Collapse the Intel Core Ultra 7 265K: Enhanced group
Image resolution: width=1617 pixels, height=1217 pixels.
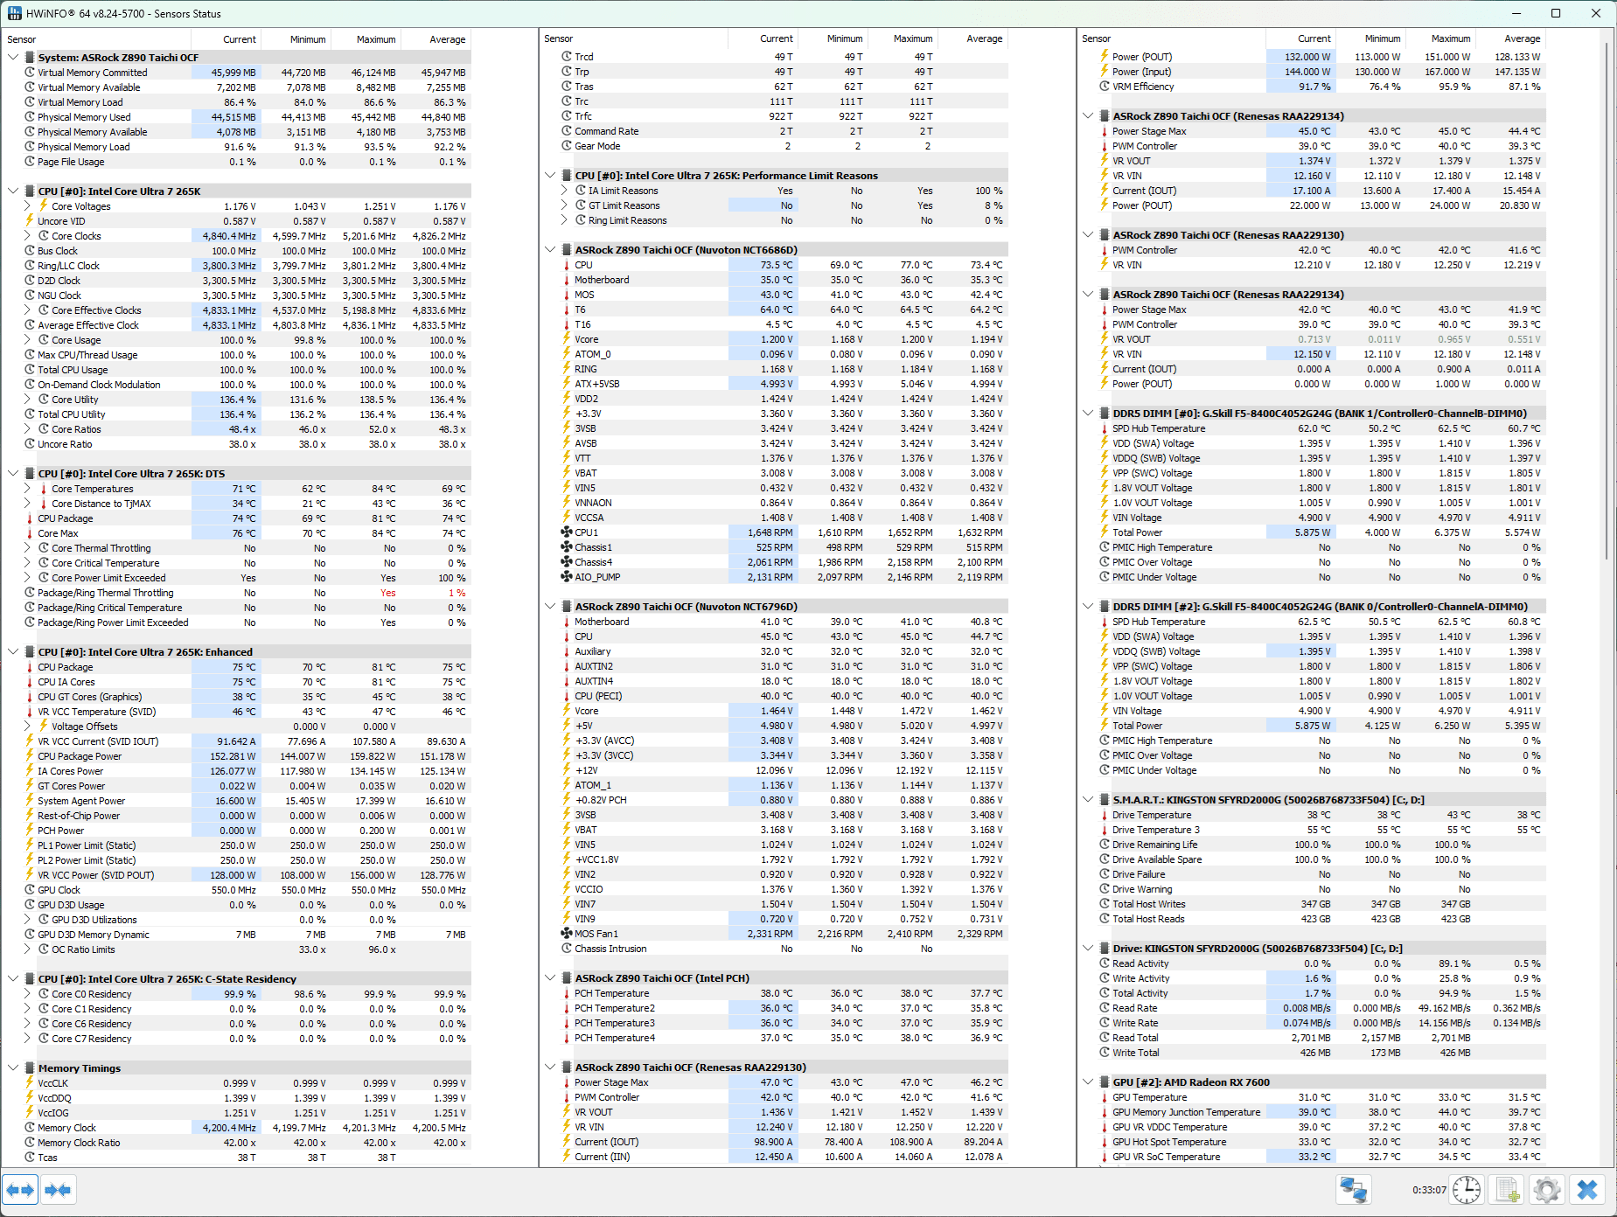point(13,652)
